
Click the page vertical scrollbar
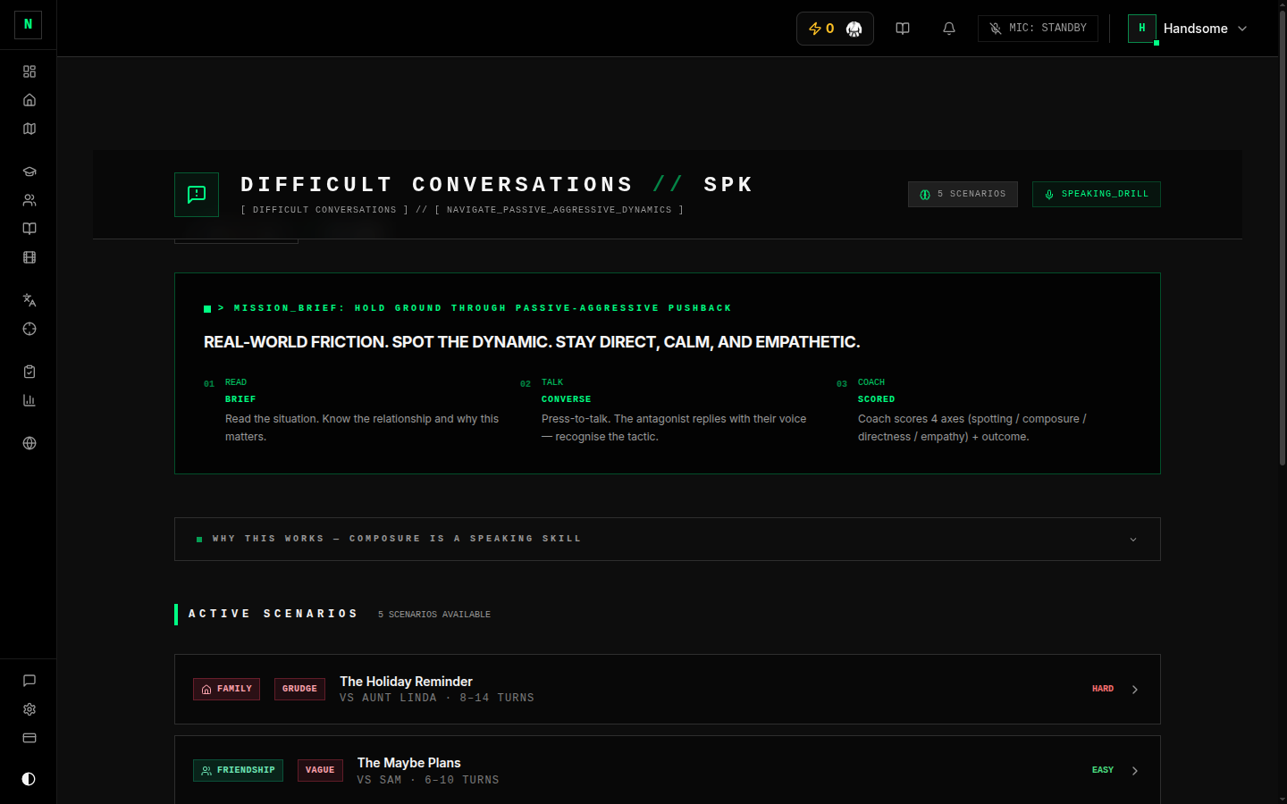coord(1282,237)
